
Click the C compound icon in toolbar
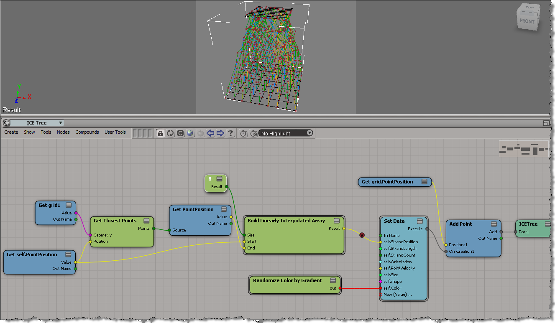pyautogui.click(x=180, y=133)
